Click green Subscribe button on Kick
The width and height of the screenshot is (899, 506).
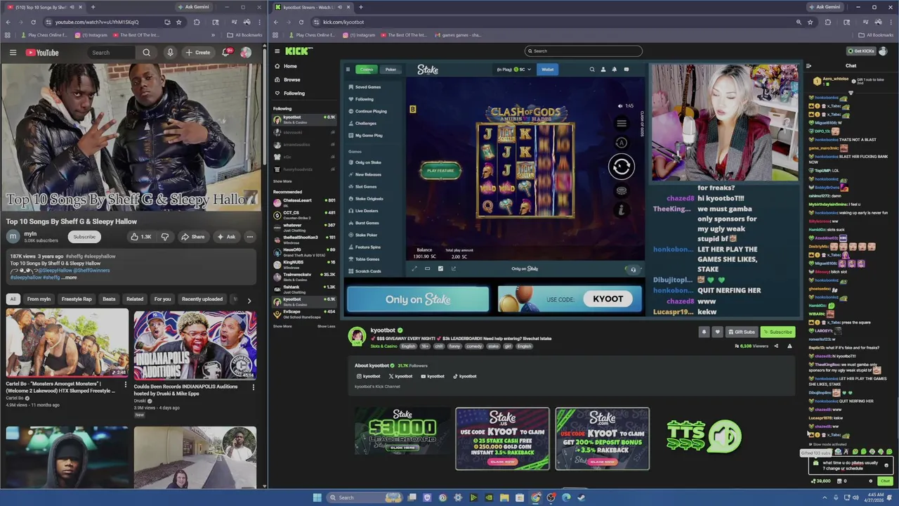pos(777,332)
